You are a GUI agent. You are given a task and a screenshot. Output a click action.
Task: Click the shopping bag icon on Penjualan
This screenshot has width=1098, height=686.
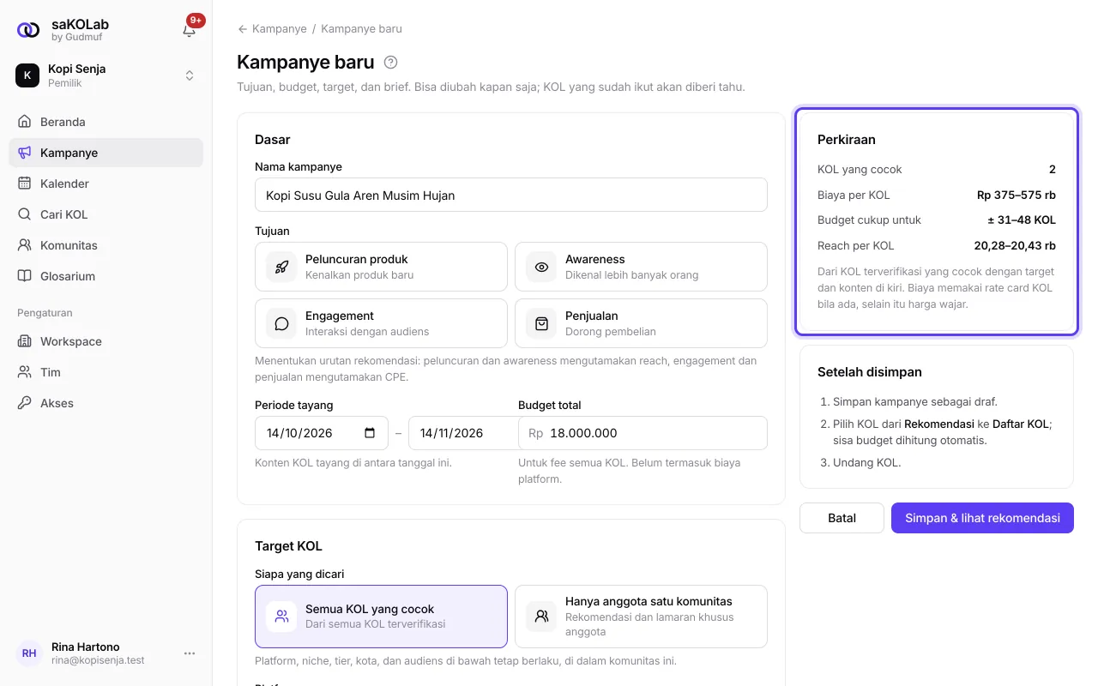(541, 323)
